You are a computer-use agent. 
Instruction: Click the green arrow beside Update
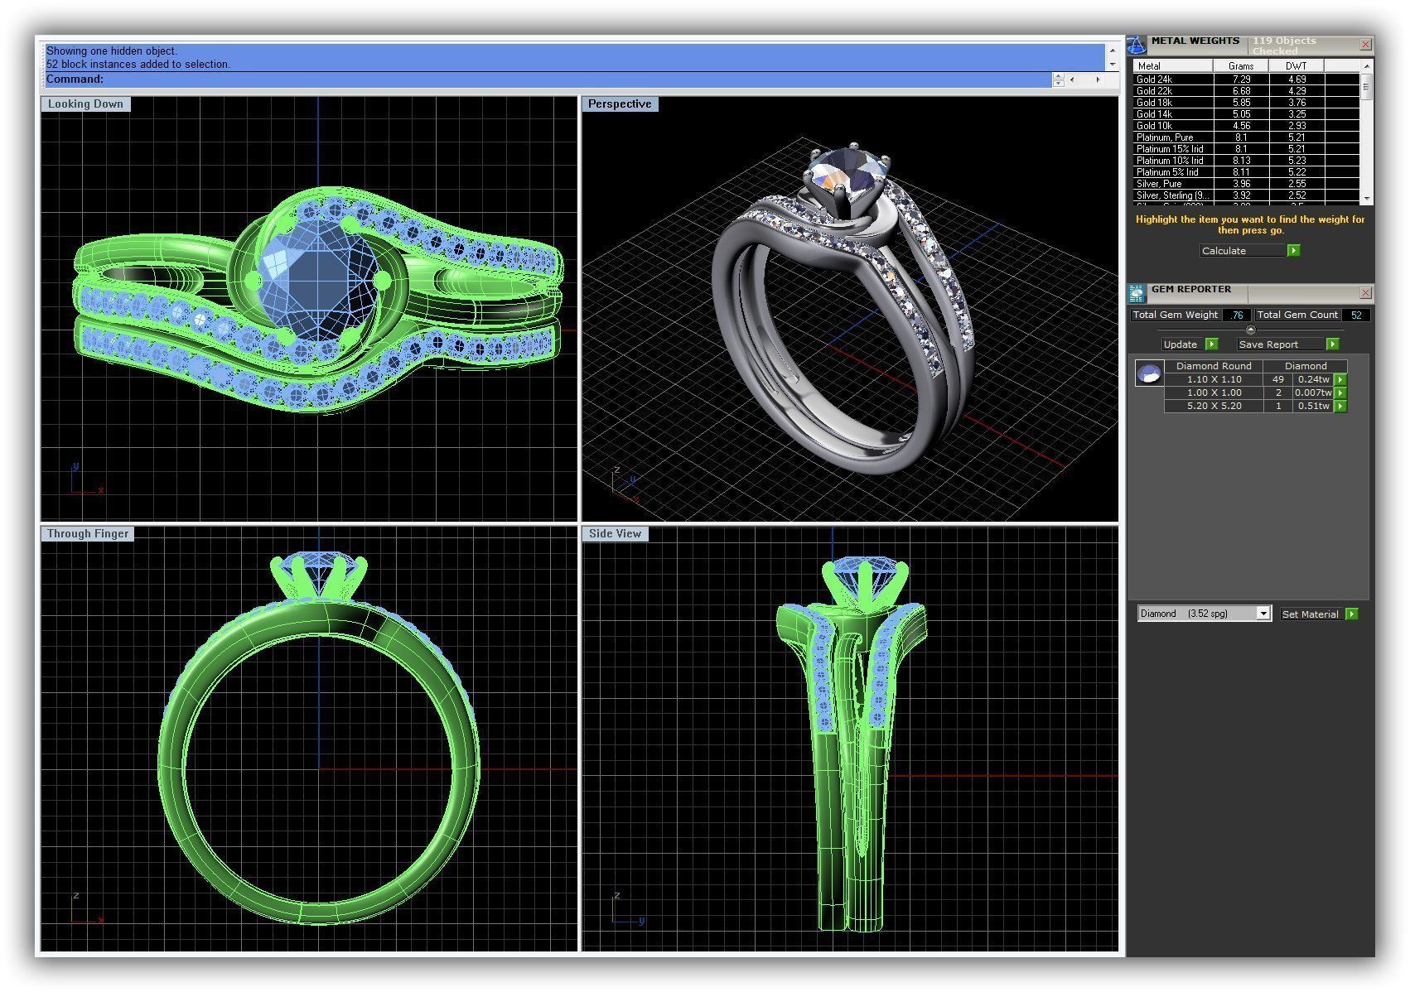(x=1211, y=344)
